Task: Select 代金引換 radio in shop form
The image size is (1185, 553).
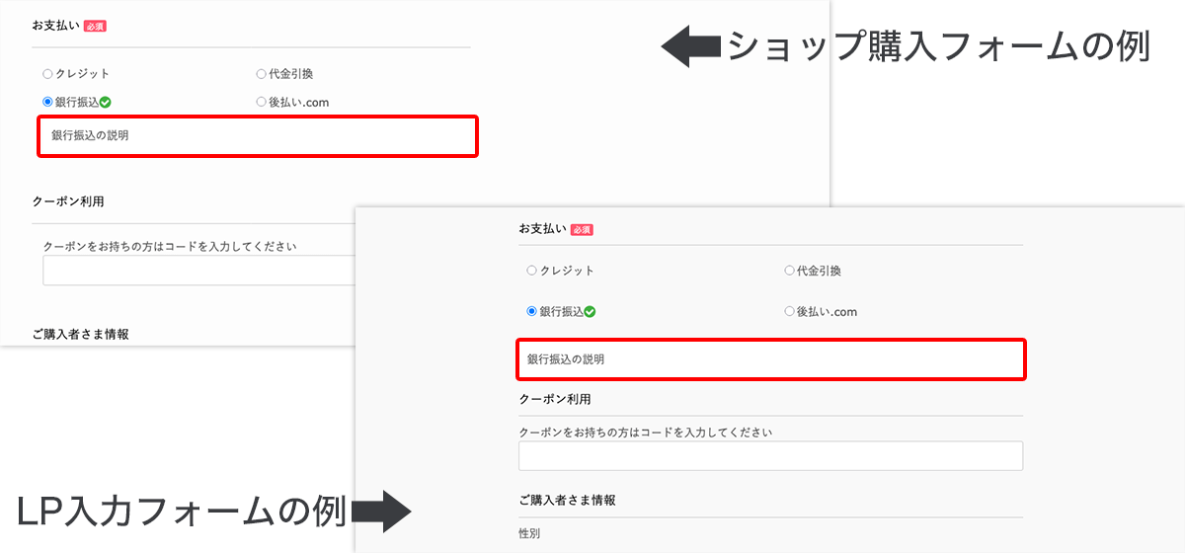Action: coord(261,74)
